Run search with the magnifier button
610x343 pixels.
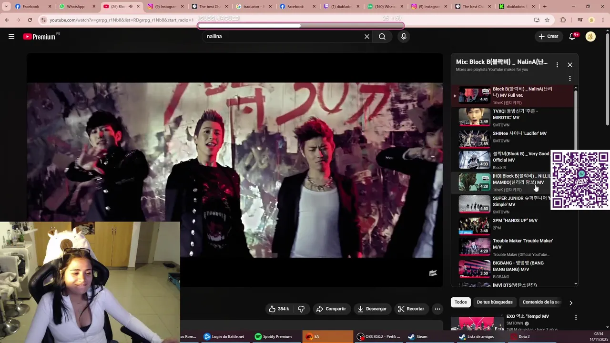(382, 36)
